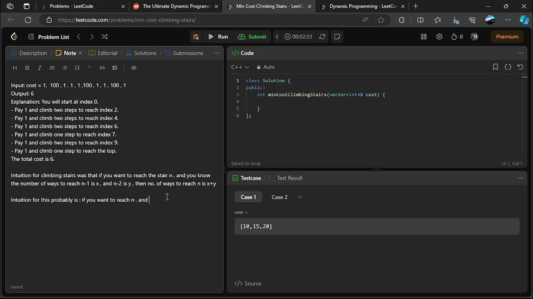Format code with the braces icon

[x=508, y=67]
